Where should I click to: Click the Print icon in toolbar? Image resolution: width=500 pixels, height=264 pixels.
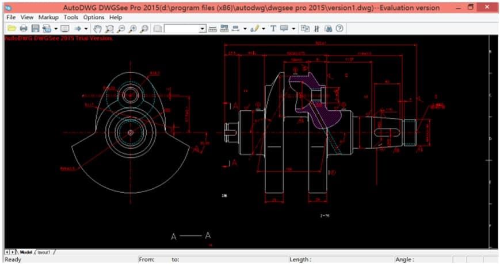24,28
